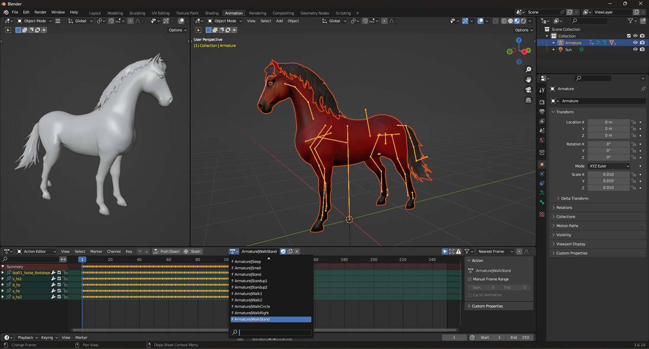Hide the Sun object in viewport
Viewport: 649px width, 349px height.
point(635,50)
